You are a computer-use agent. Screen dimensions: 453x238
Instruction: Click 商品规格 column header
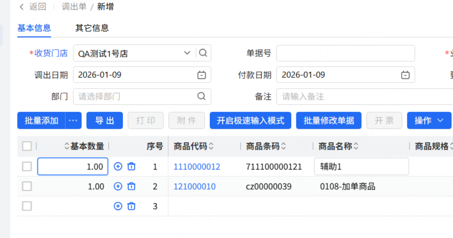tap(432, 146)
